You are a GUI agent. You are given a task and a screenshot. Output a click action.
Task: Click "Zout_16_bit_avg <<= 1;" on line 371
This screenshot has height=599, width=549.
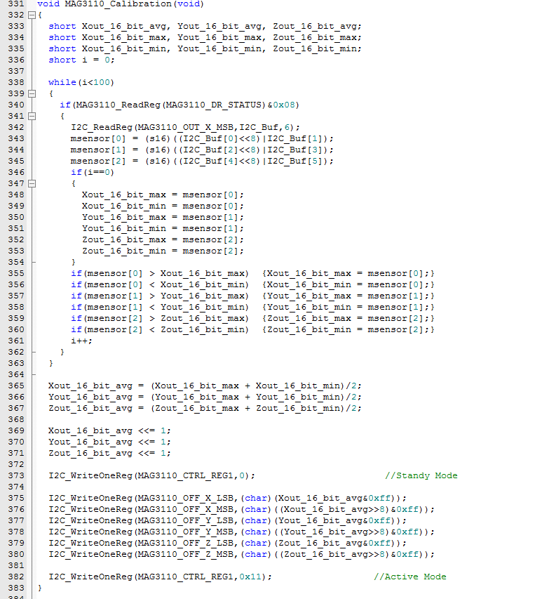109,453
